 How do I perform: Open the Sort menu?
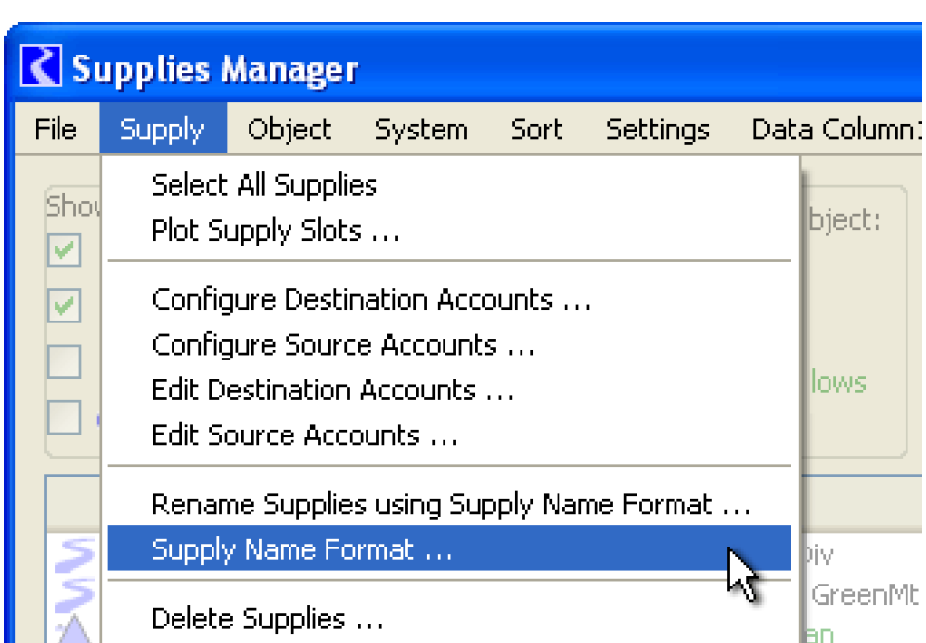pos(537,130)
